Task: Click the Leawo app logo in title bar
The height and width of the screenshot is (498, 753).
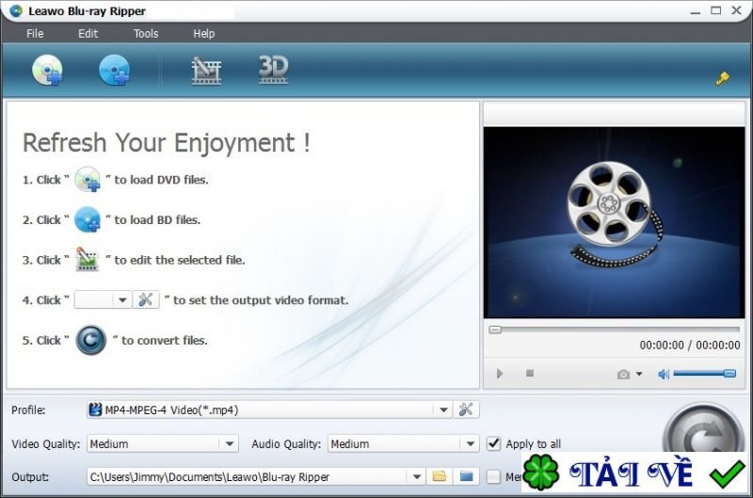Action: tap(16, 10)
